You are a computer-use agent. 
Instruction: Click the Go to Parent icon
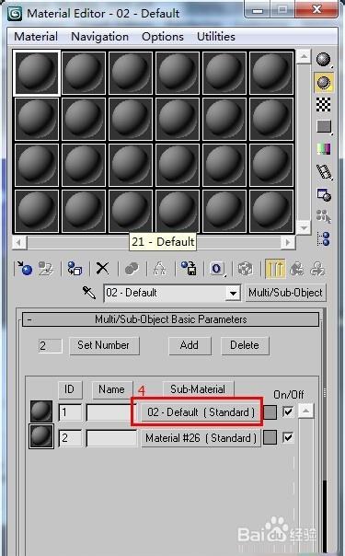(x=296, y=269)
